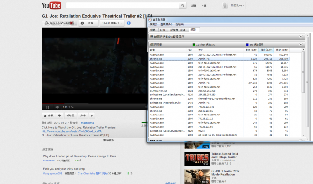
Task: Select AvastSvc.exe row with 210-71-222-142 hinet address
Action: 219,55
